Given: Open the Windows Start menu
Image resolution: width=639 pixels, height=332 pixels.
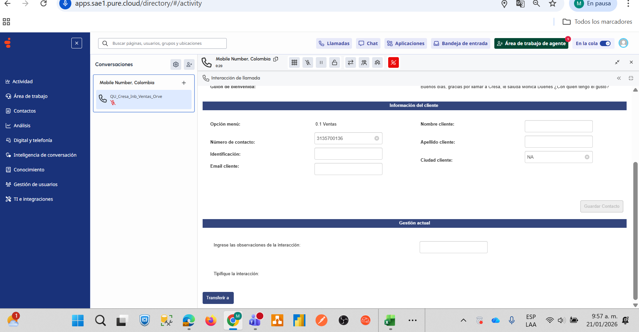Looking at the screenshot, I should point(78,321).
